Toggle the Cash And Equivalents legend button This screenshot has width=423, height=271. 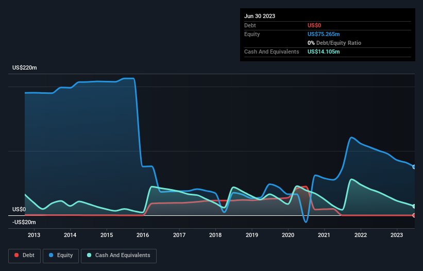(119, 256)
